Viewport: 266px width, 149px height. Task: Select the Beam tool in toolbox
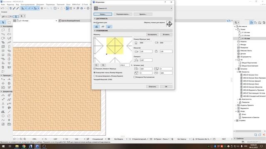click(x=3, y=34)
